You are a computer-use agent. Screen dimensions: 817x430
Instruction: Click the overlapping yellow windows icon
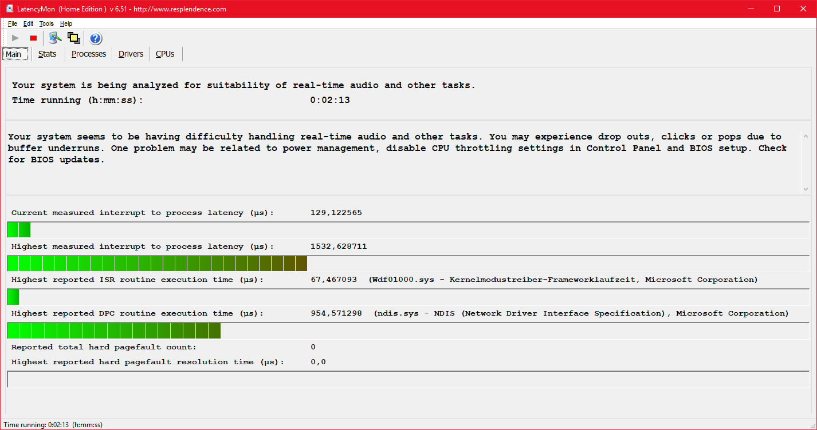coord(73,38)
